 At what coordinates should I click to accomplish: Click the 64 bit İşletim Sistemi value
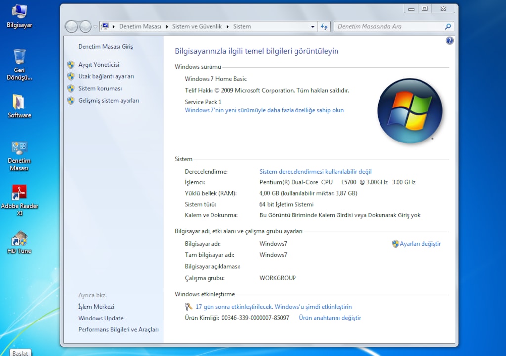click(286, 205)
